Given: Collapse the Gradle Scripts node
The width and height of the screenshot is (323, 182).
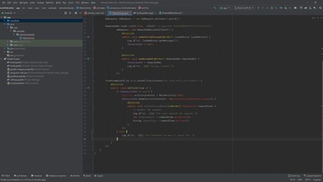Looking at the screenshot, I should pos(2,59).
